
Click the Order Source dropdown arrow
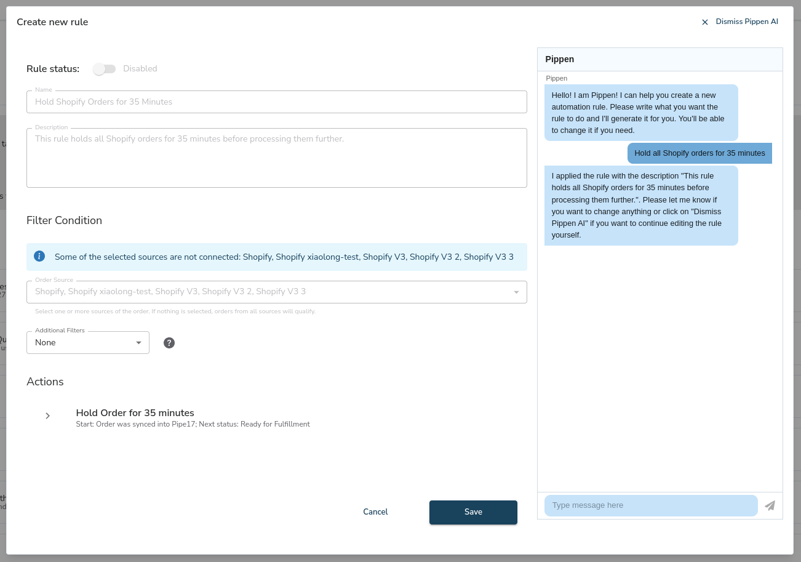[x=516, y=292]
